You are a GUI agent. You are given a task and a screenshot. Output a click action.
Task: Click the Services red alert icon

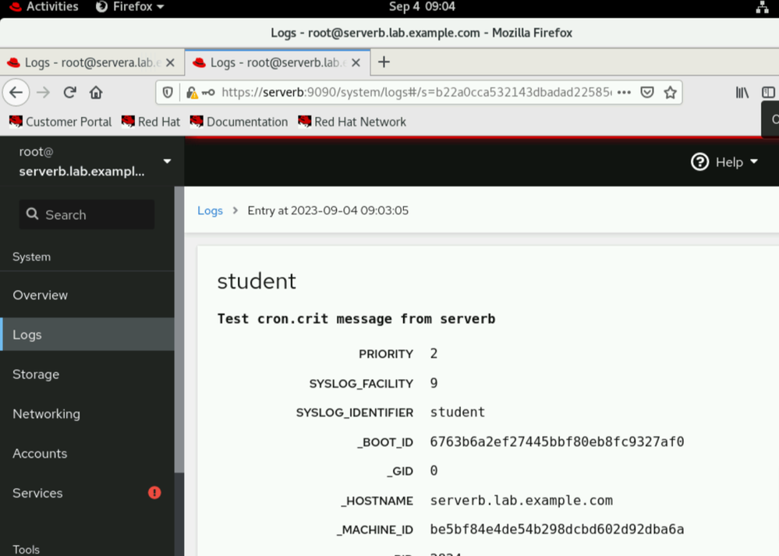click(x=154, y=493)
